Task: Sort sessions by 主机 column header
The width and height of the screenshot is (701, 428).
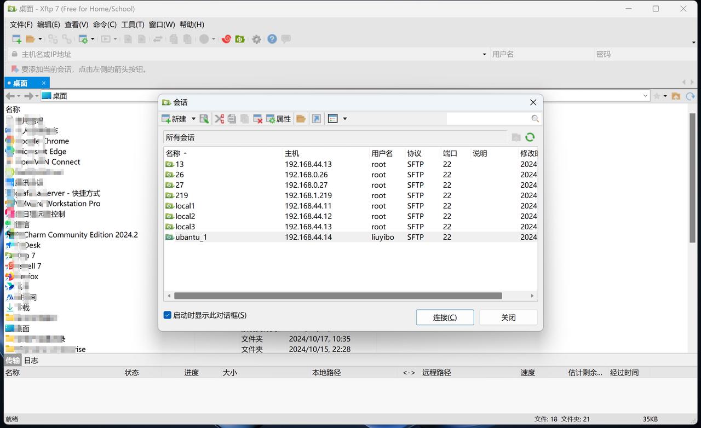Action: 326,153
